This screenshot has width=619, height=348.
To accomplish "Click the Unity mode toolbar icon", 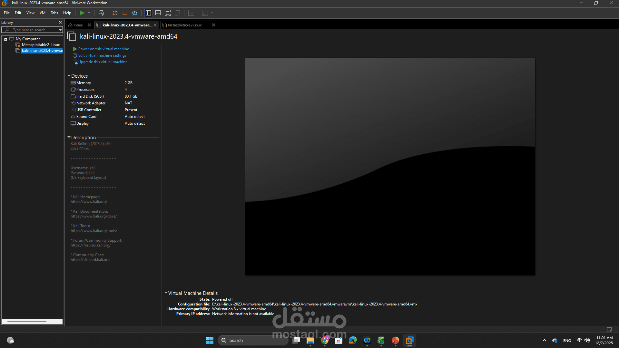I will coord(177,13).
